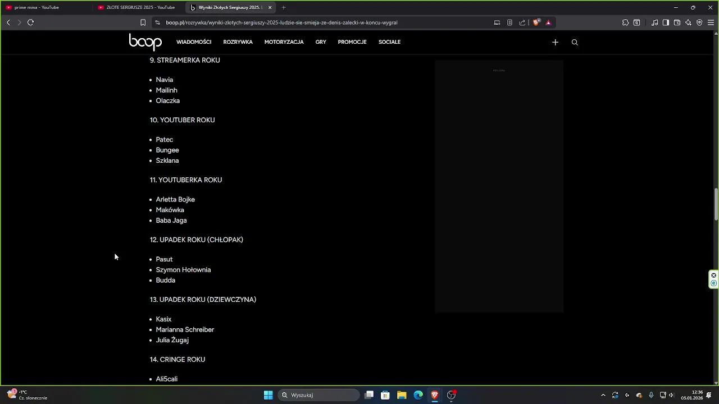Open the Leo AI sparkle icon
Image resolution: width=719 pixels, height=404 pixels.
(x=688, y=22)
